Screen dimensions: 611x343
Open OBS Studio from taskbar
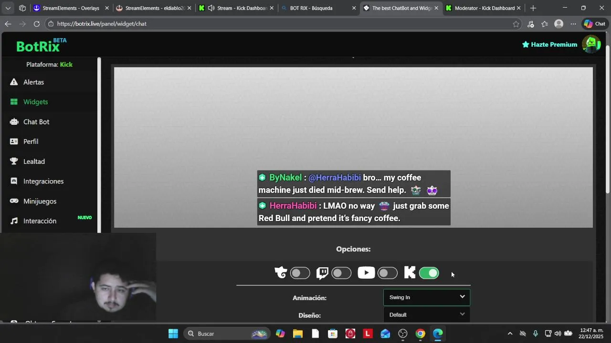tap(402, 333)
